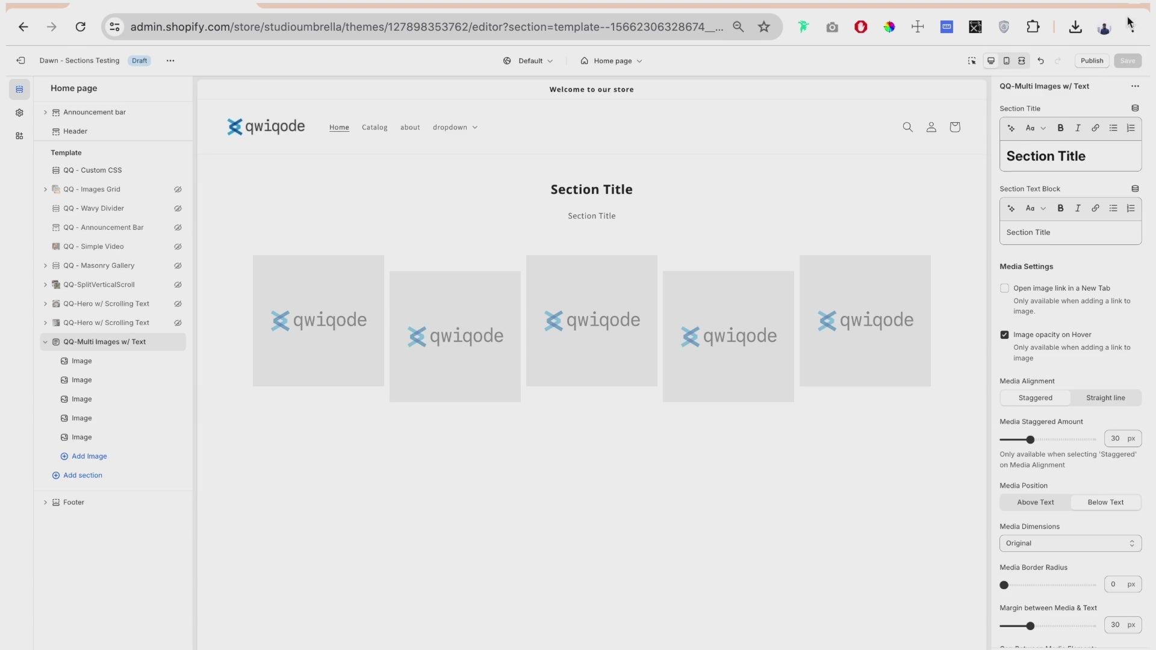This screenshot has width=1156, height=650.
Task: Click the cart icon in store header
Action: [x=954, y=127]
